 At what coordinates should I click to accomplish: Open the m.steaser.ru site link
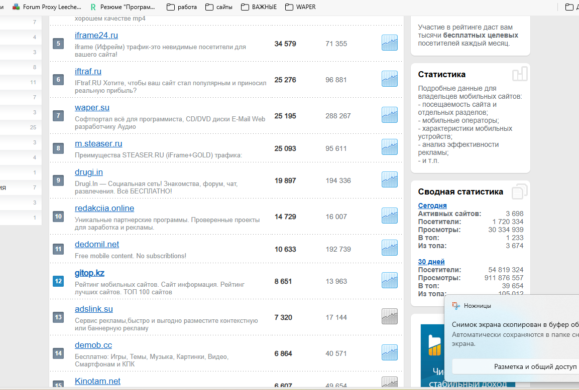pyautogui.click(x=98, y=144)
